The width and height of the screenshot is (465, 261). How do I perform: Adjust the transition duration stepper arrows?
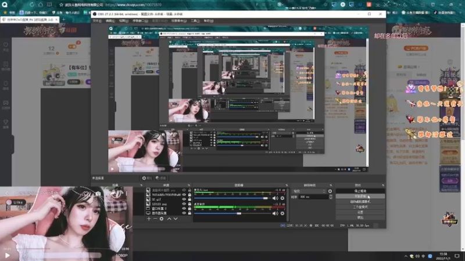pyautogui.click(x=331, y=197)
